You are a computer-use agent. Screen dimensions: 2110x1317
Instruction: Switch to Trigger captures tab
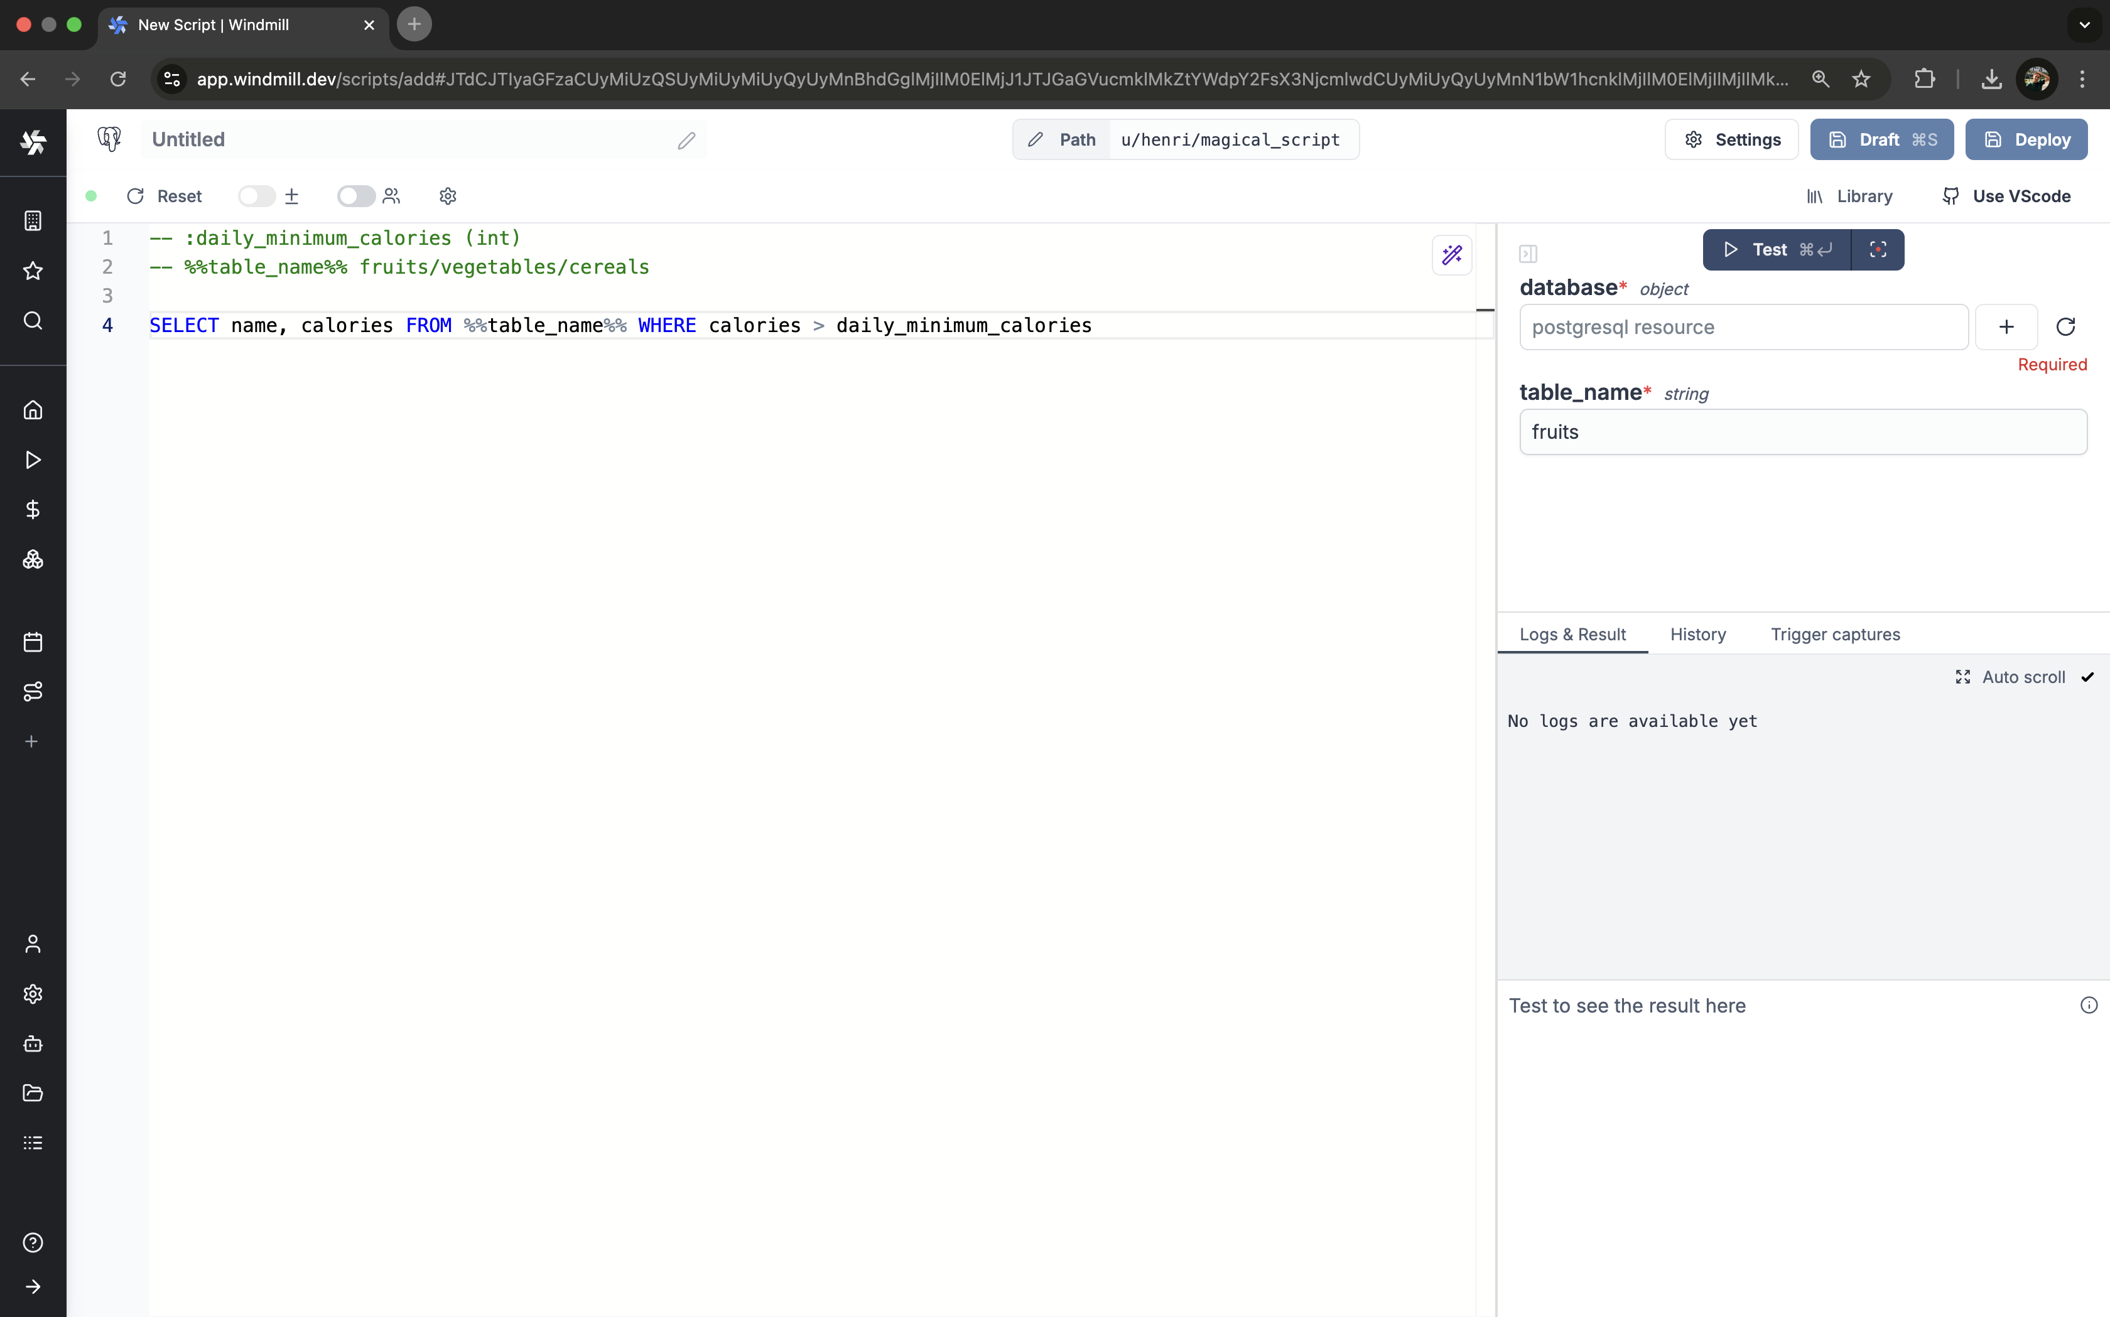click(1835, 634)
